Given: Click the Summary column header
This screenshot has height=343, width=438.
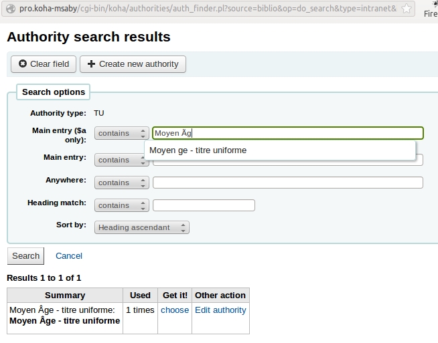Looking at the screenshot, I should 65,295.
